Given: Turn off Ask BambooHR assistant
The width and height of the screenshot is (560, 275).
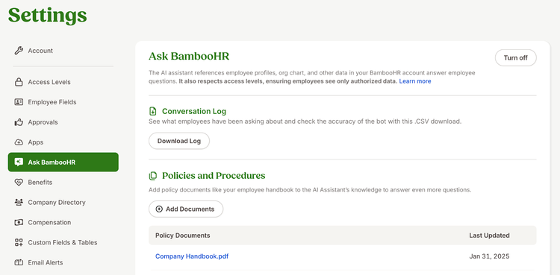Looking at the screenshot, I should [515, 58].
